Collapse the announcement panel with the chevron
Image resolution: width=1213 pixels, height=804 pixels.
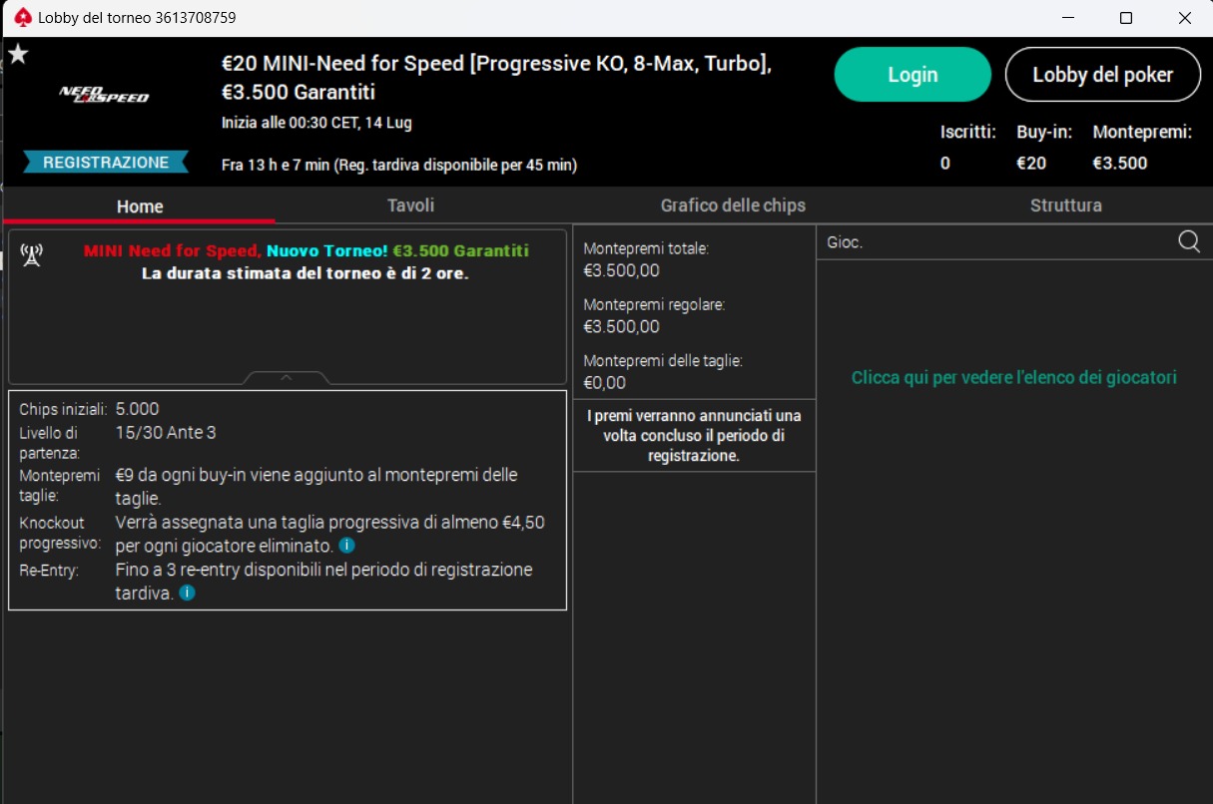[287, 377]
